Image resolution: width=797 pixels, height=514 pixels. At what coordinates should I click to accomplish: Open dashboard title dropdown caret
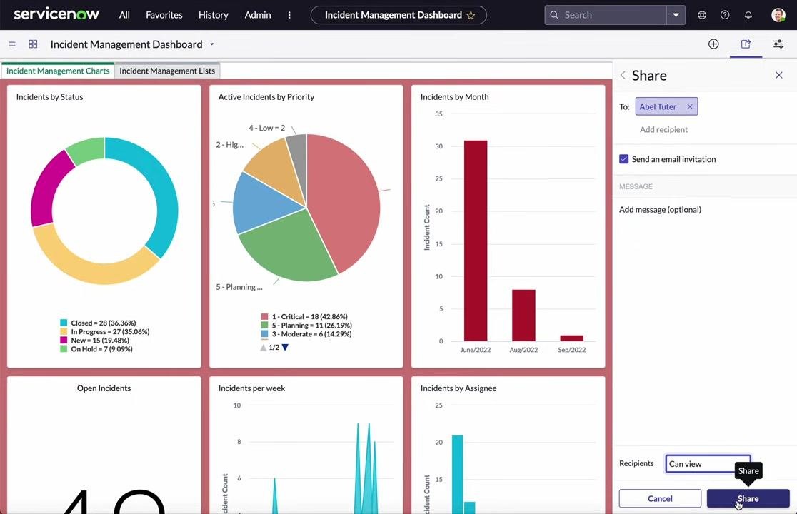(212, 44)
